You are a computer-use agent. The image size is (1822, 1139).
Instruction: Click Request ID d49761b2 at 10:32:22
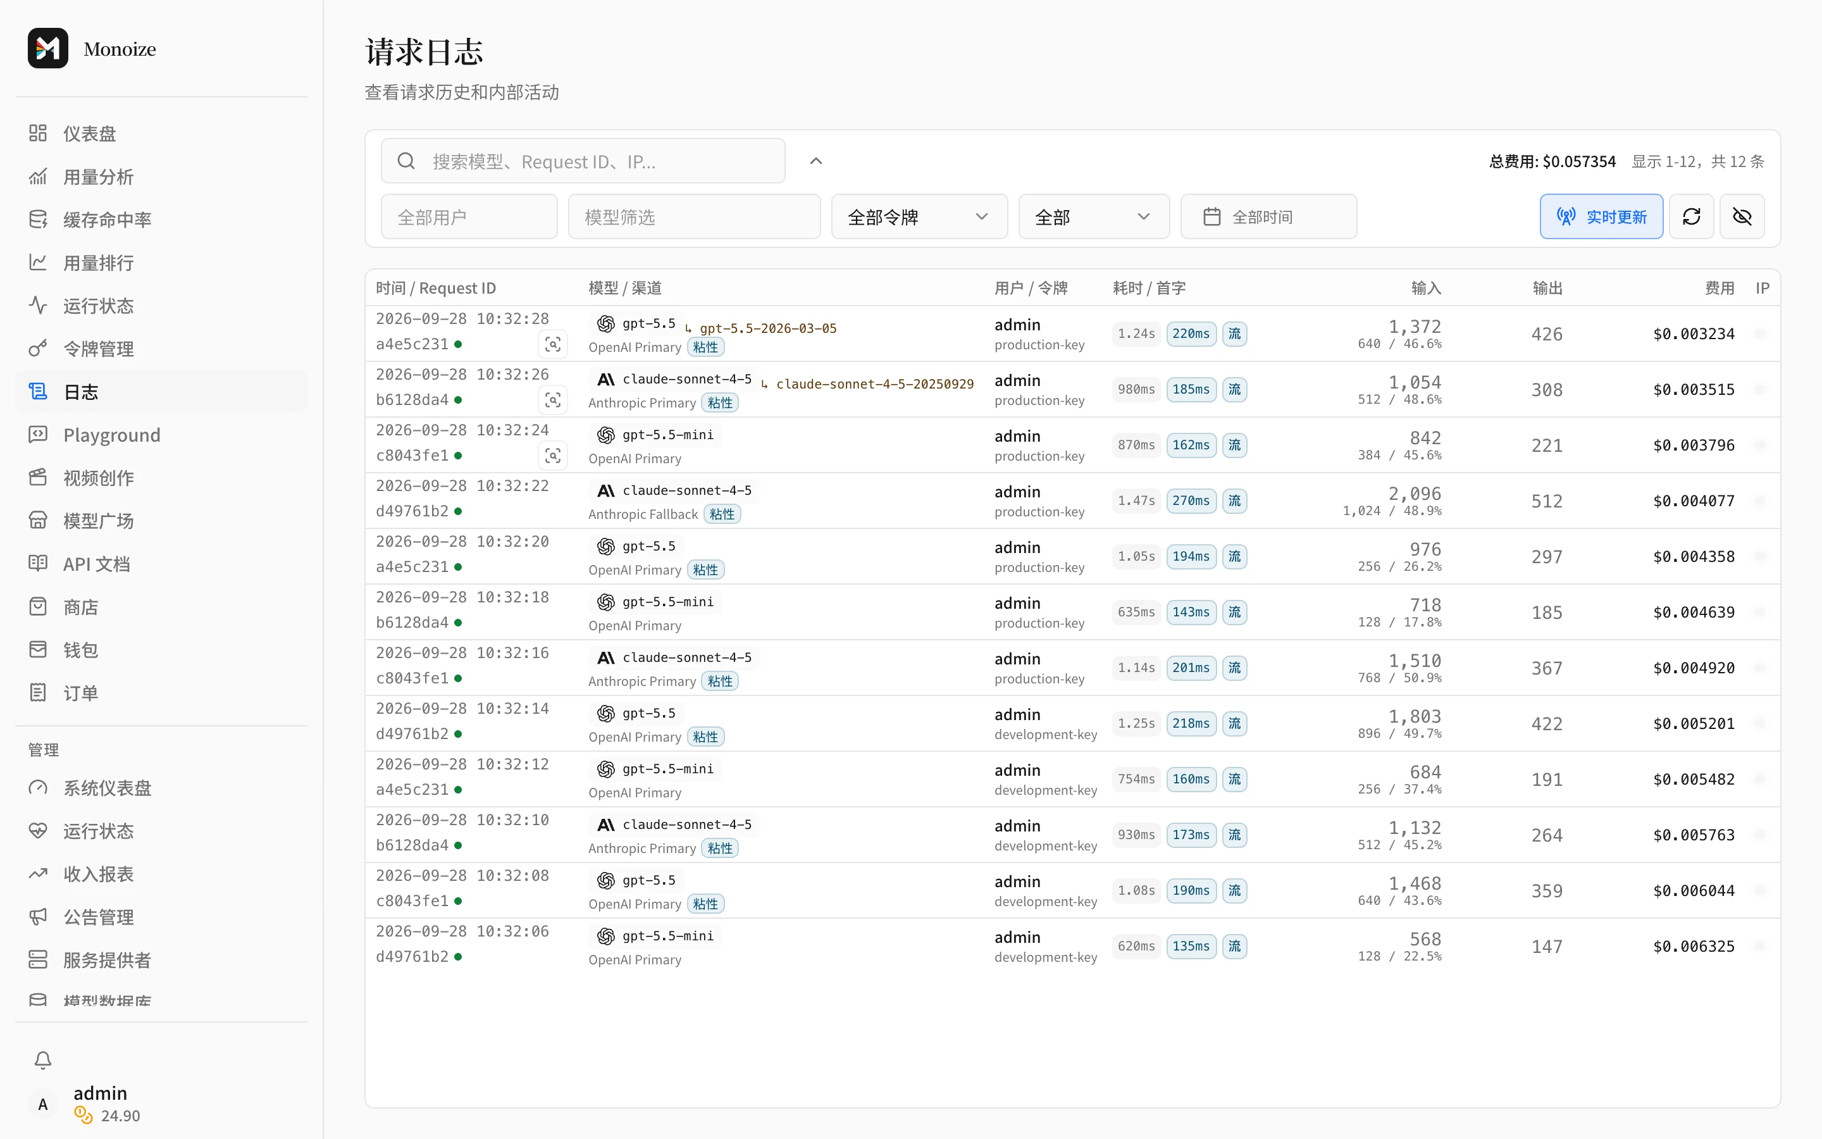[412, 511]
